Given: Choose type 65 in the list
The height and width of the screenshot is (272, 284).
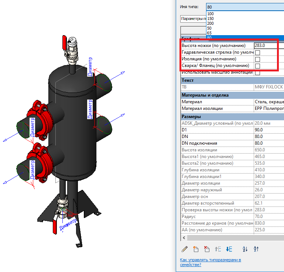Looking at the screenshot, I should [210, 33].
